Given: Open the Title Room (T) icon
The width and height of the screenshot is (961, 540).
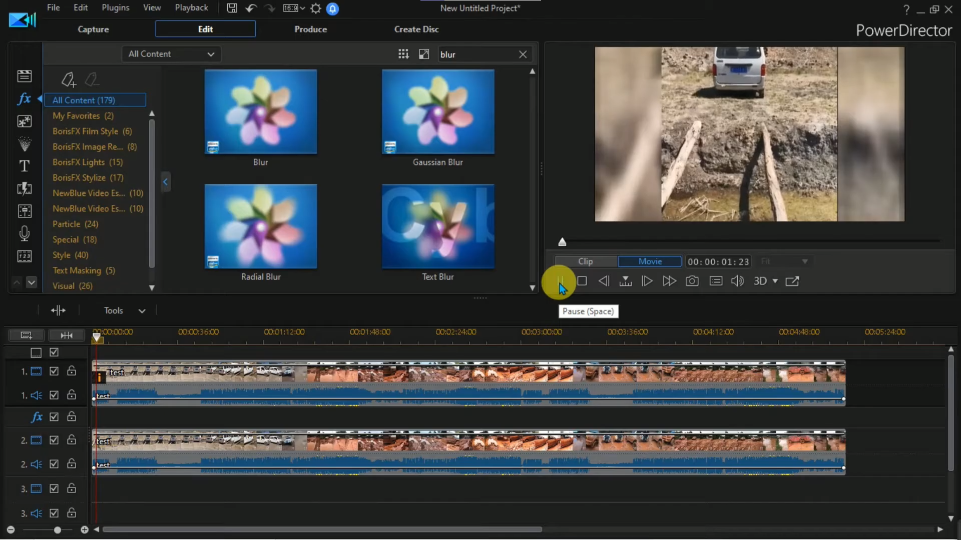Looking at the screenshot, I should (24, 166).
